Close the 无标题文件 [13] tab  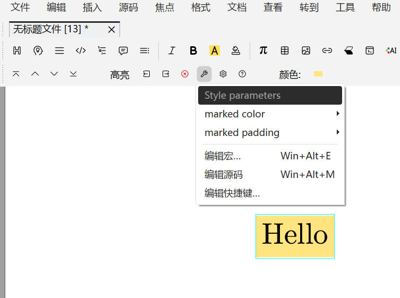pyautogui.click(x=112, y=30)
